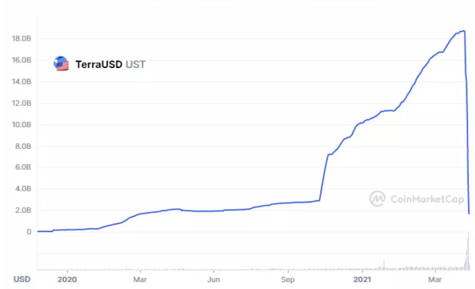The image size is (475, 289).
Task: Click the first Mar label after 2020
Action: coord(140,279)
